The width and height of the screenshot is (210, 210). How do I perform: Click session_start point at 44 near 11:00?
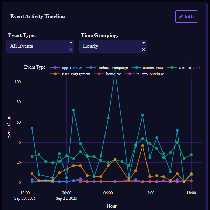tap(143, 138)
